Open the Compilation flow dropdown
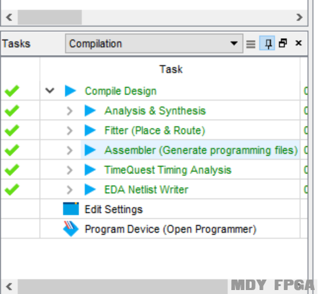The width and height of the screenshot is (318, 294). pos(154,43)
